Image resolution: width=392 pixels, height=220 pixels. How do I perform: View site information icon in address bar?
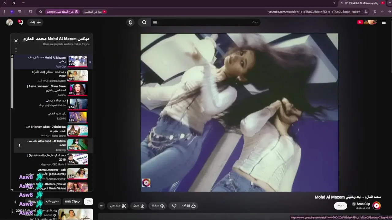coord(366,12)
